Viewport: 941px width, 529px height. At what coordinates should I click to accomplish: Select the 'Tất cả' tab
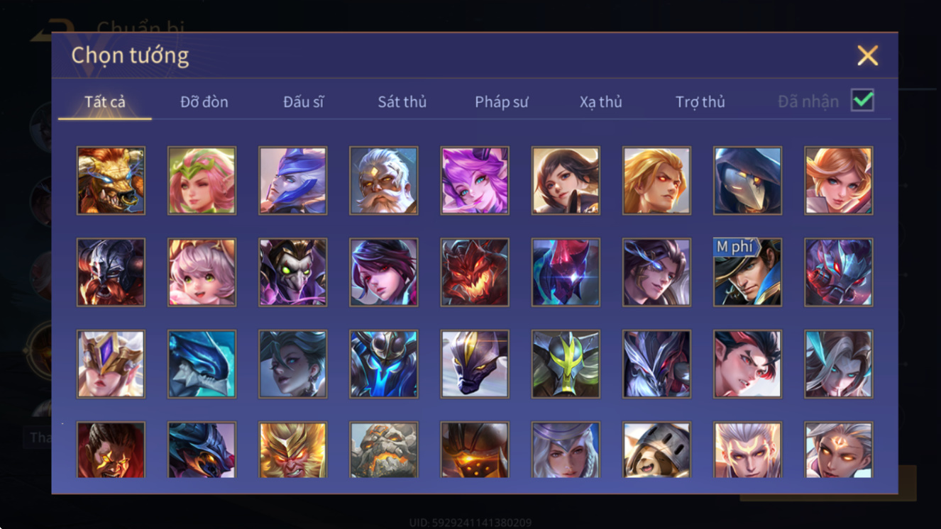click(105, 102)
